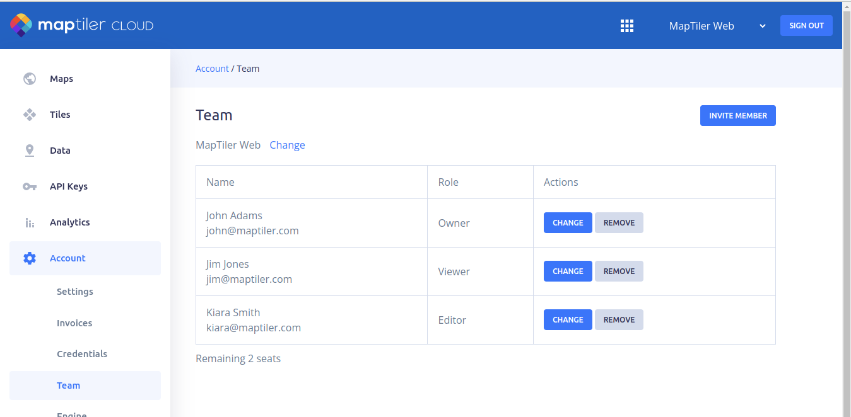The height and width of the screenshot is (417, 851).
Task: Open Invoices in the sidebar
Action: (x=74, y=323)
